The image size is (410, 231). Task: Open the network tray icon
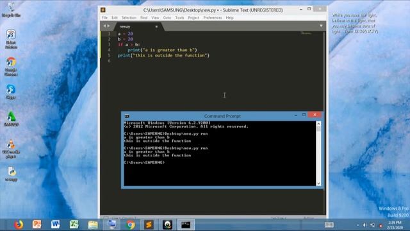tap(373, 225)
